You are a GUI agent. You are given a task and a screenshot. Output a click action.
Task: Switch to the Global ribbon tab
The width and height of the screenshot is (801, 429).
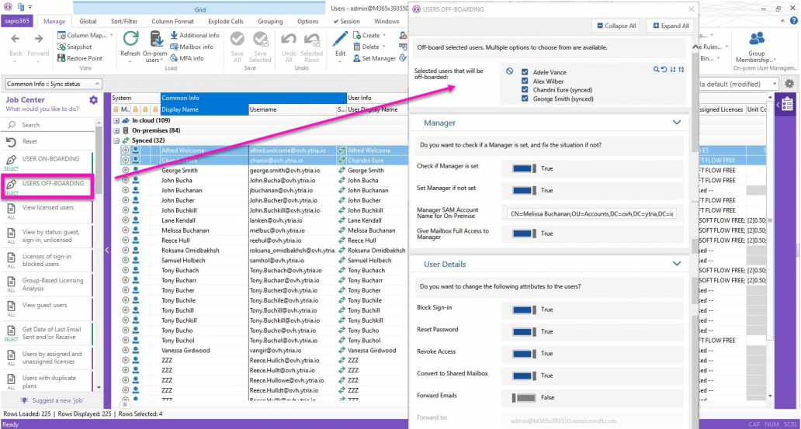[x=88, y=22]
